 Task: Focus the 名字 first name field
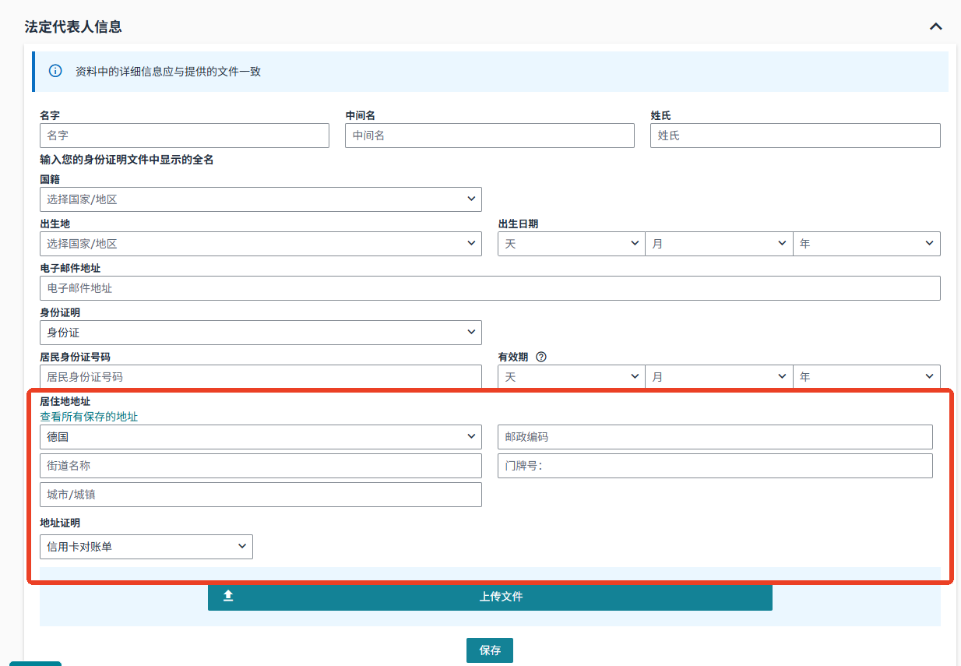point(184,136)
